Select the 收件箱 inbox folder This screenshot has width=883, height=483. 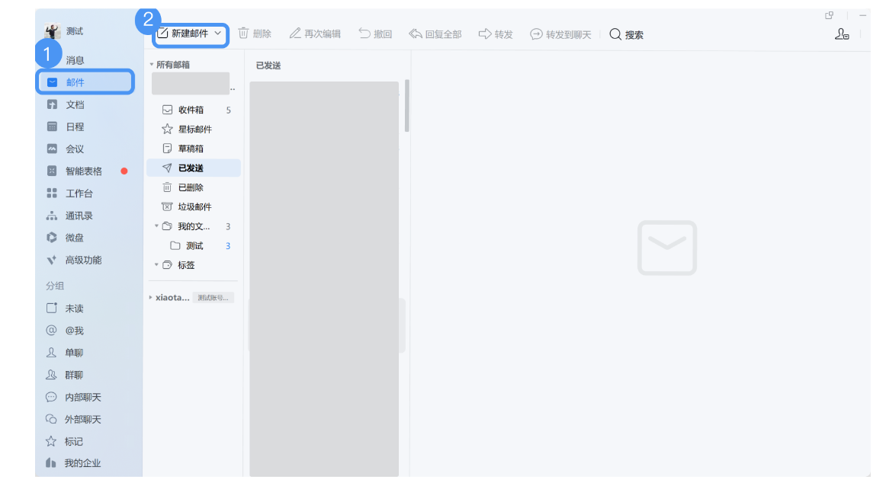[x=191, y=109]
